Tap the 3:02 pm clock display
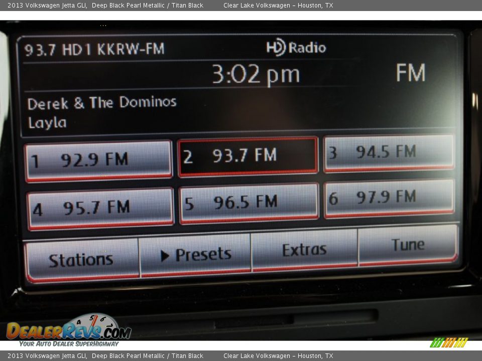 click(x=256, y=75)
